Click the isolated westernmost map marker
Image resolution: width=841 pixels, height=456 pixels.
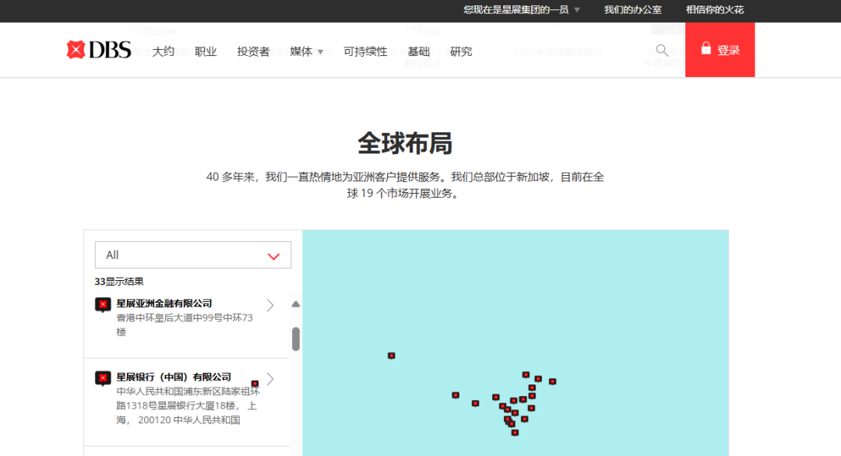click(392, 356)
